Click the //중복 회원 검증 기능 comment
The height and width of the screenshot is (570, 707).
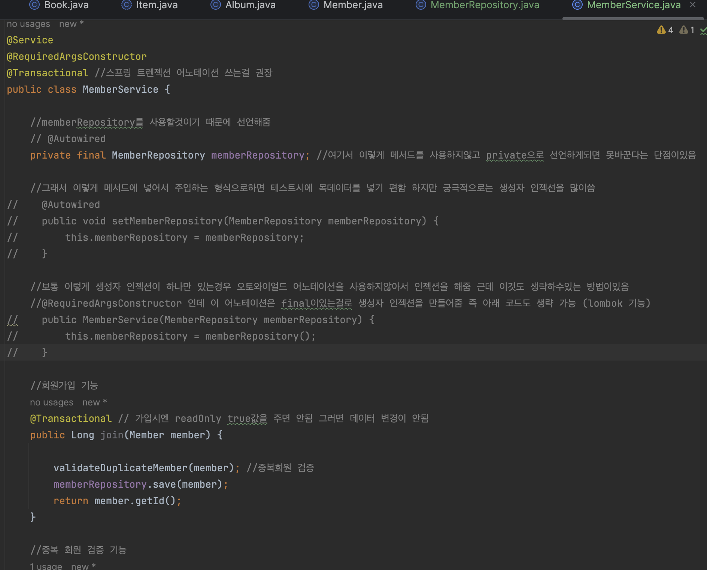(78, 550)
